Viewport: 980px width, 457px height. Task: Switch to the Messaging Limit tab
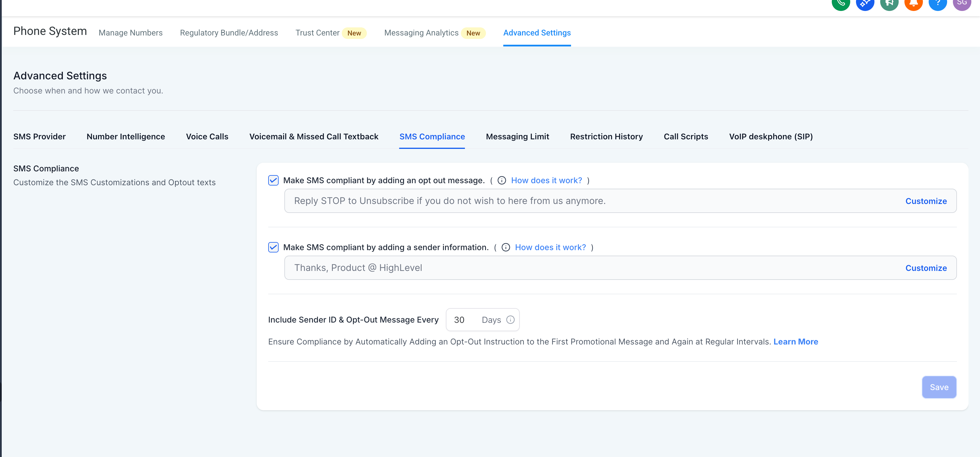point(517,136)
